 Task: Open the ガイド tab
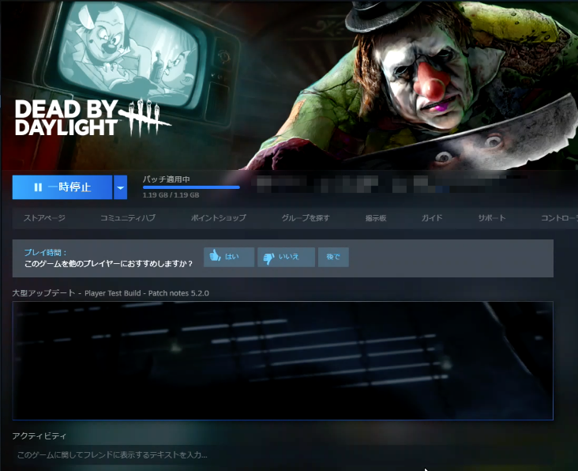[x=432, y=218]
